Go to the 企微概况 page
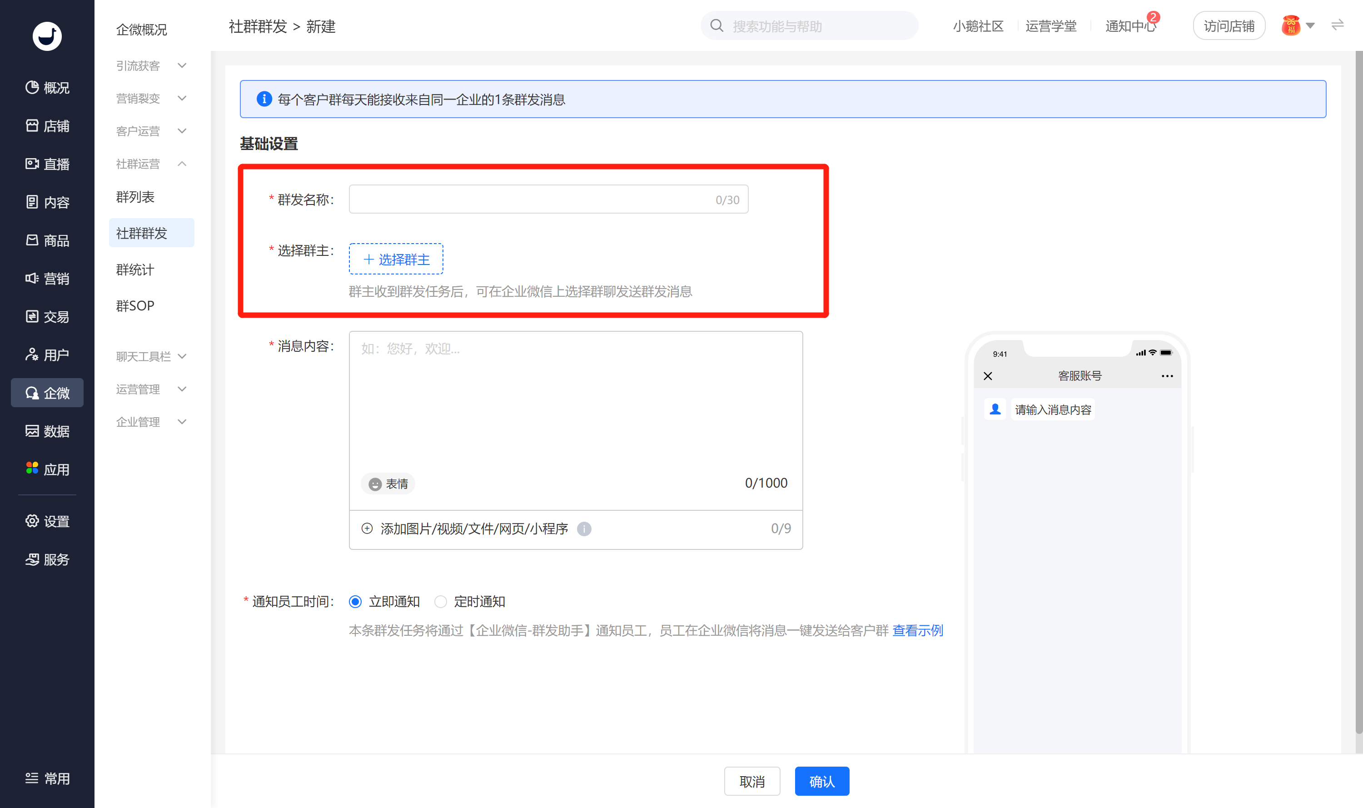The image size is (1363, 808). [142, 30]
